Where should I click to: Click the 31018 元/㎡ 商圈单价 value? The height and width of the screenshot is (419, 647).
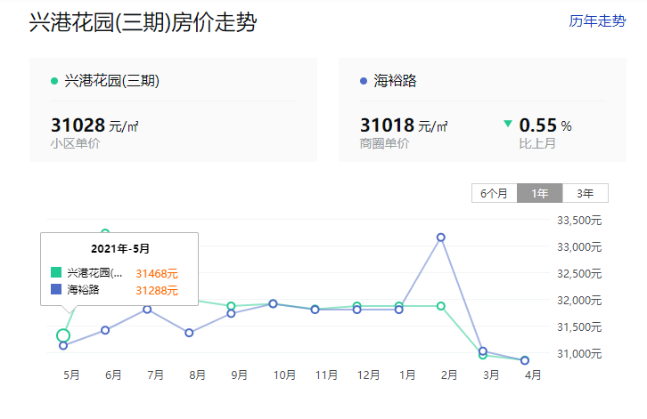[404, 125]
